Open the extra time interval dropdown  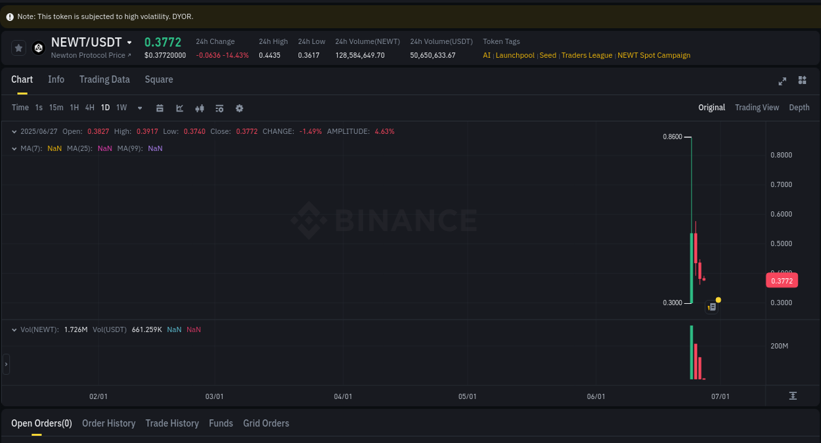[139, 108]
